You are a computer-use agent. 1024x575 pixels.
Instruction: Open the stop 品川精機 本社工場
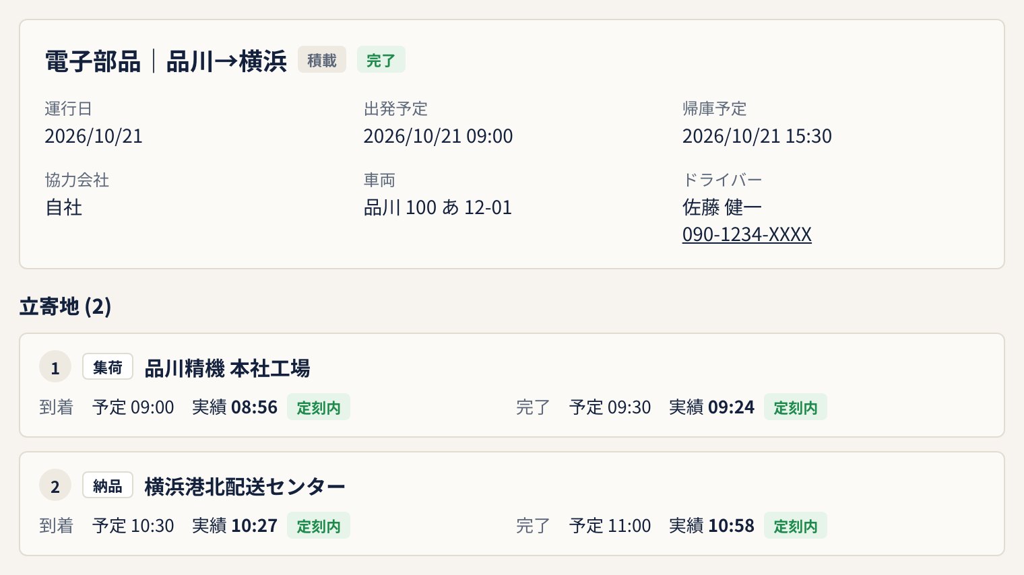(227, 368)
